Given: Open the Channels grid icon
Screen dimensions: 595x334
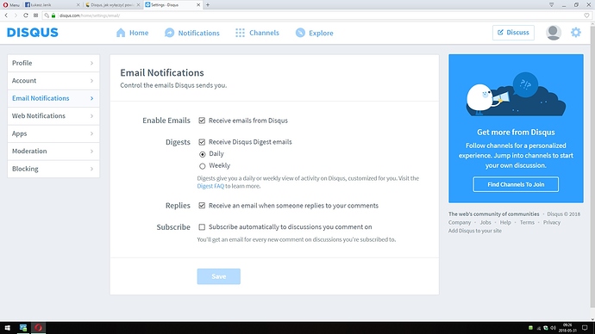Looking at the screenshot, I should click(240, 33).
